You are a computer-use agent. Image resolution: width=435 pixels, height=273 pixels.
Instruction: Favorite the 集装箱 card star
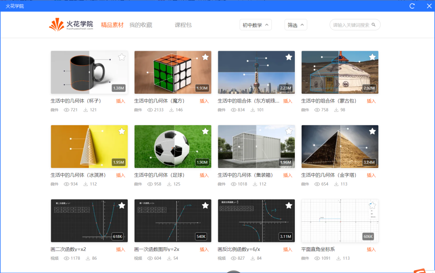[289, 131]
